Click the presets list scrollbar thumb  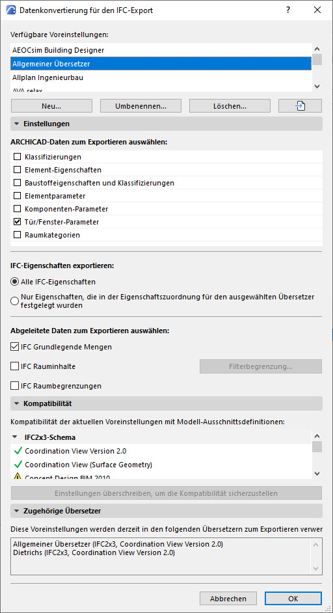(317, 59)
